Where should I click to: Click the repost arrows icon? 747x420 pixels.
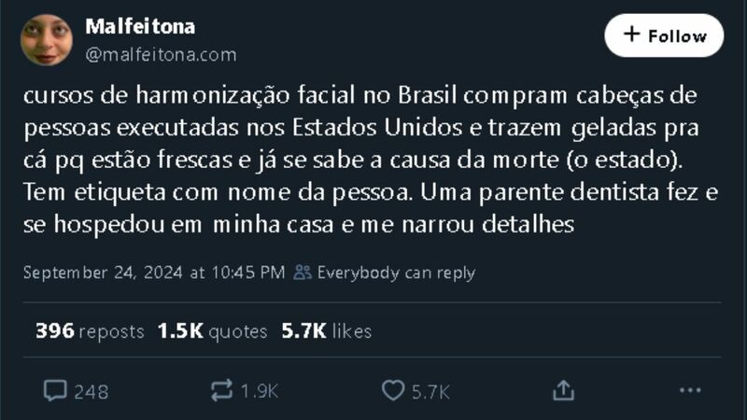[221, 391]
